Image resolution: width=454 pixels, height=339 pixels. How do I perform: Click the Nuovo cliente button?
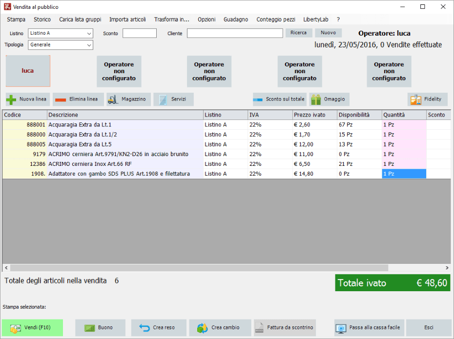point(329,33)
